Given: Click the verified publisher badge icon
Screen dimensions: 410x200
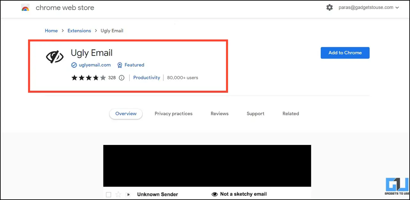Looking at the screenshot, I should pos(74,65).
